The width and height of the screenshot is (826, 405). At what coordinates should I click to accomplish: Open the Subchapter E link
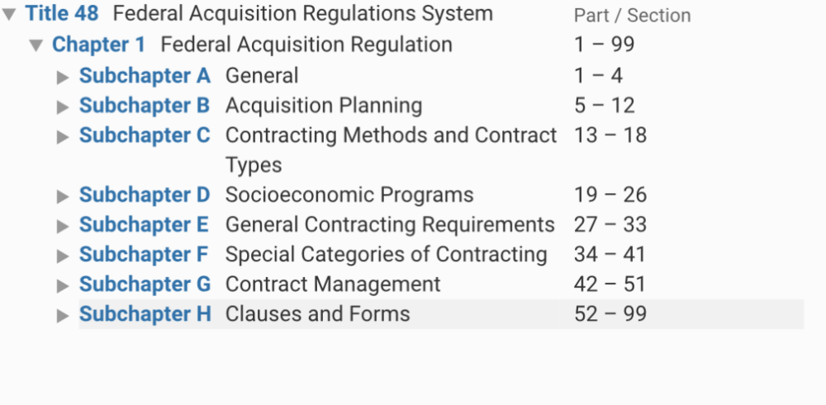tap(145, 225)
